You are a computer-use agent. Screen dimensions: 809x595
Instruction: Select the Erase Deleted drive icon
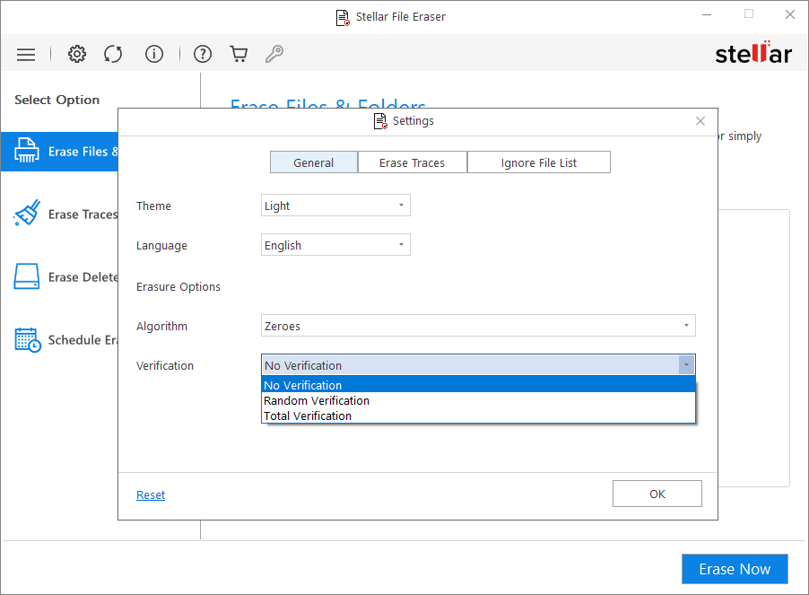pyautogui.click(x=26, y=276)
